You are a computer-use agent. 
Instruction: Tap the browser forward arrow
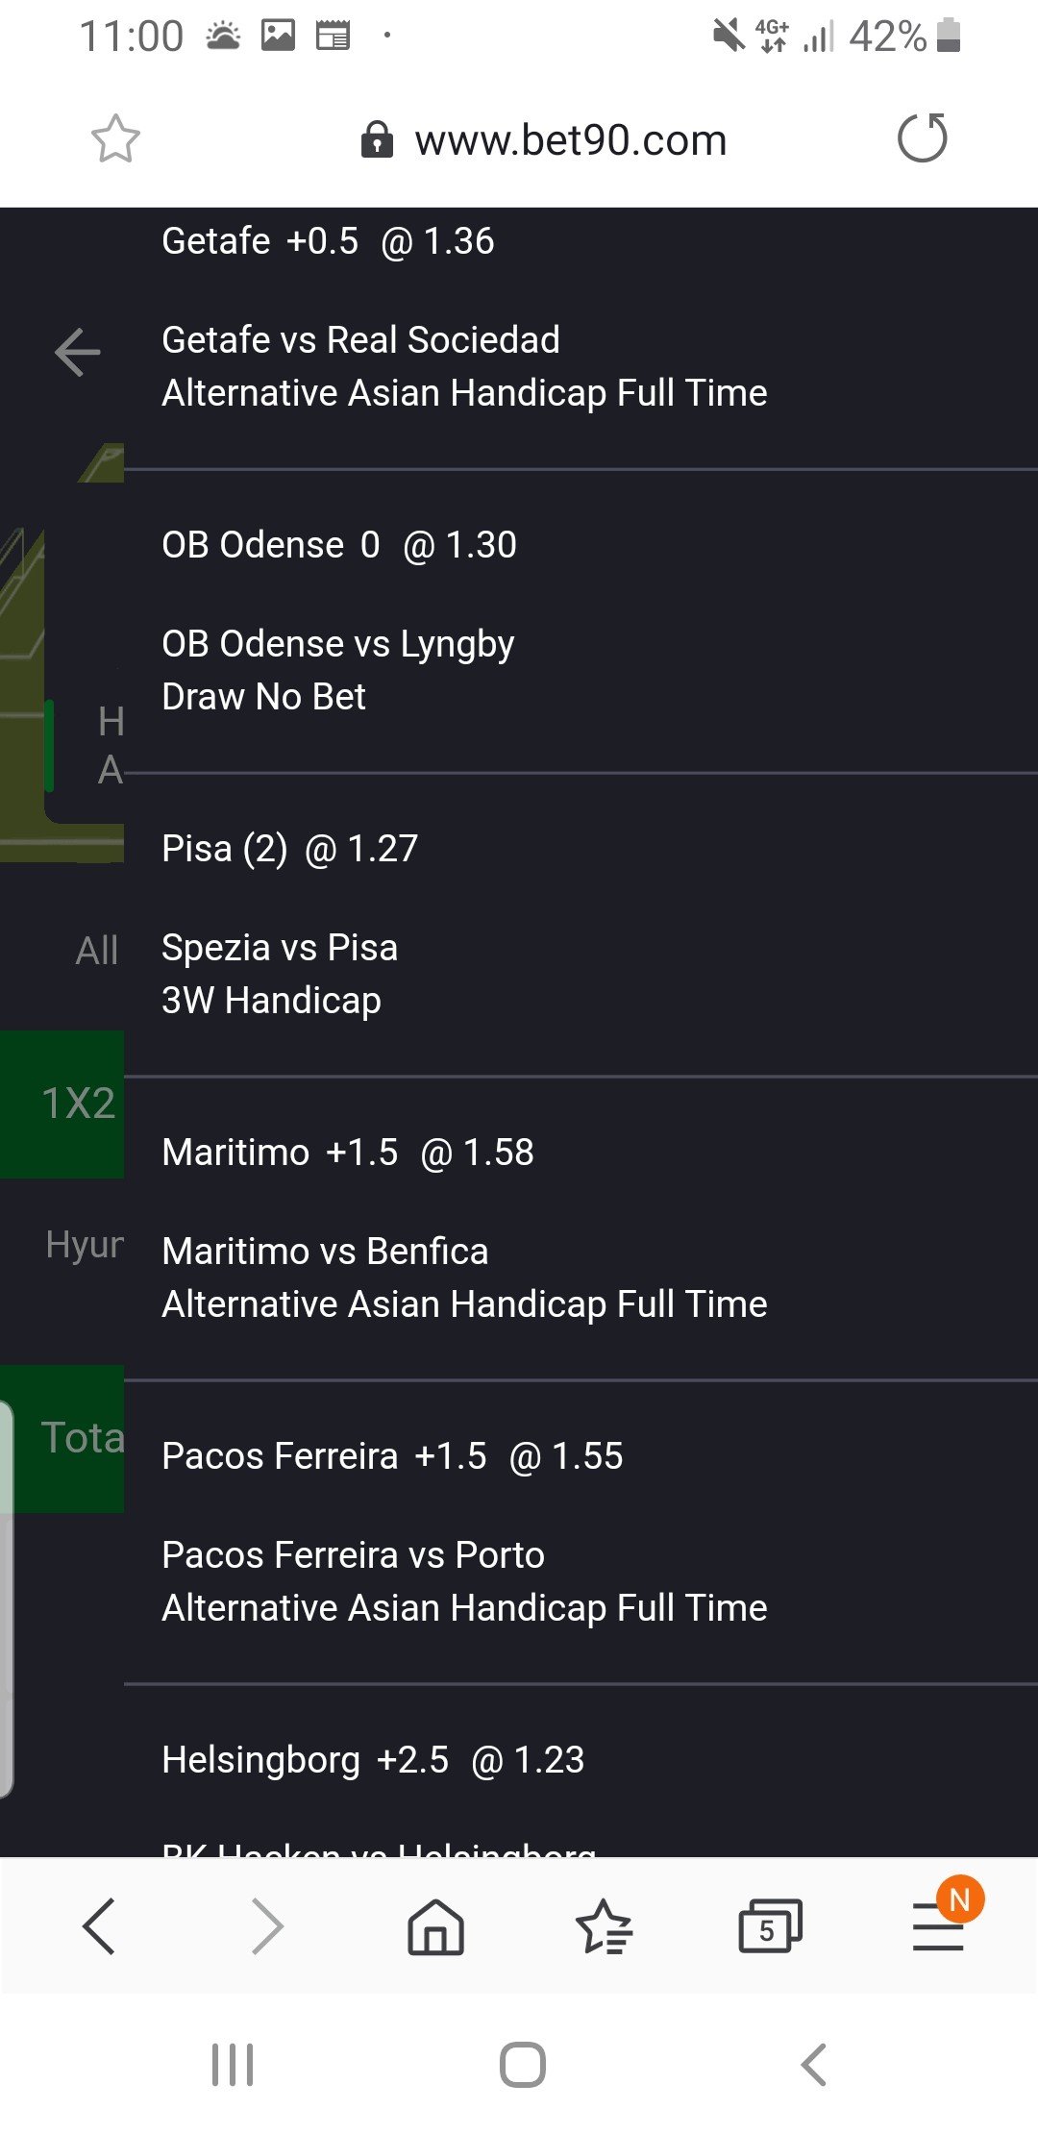coord(267,1925)
